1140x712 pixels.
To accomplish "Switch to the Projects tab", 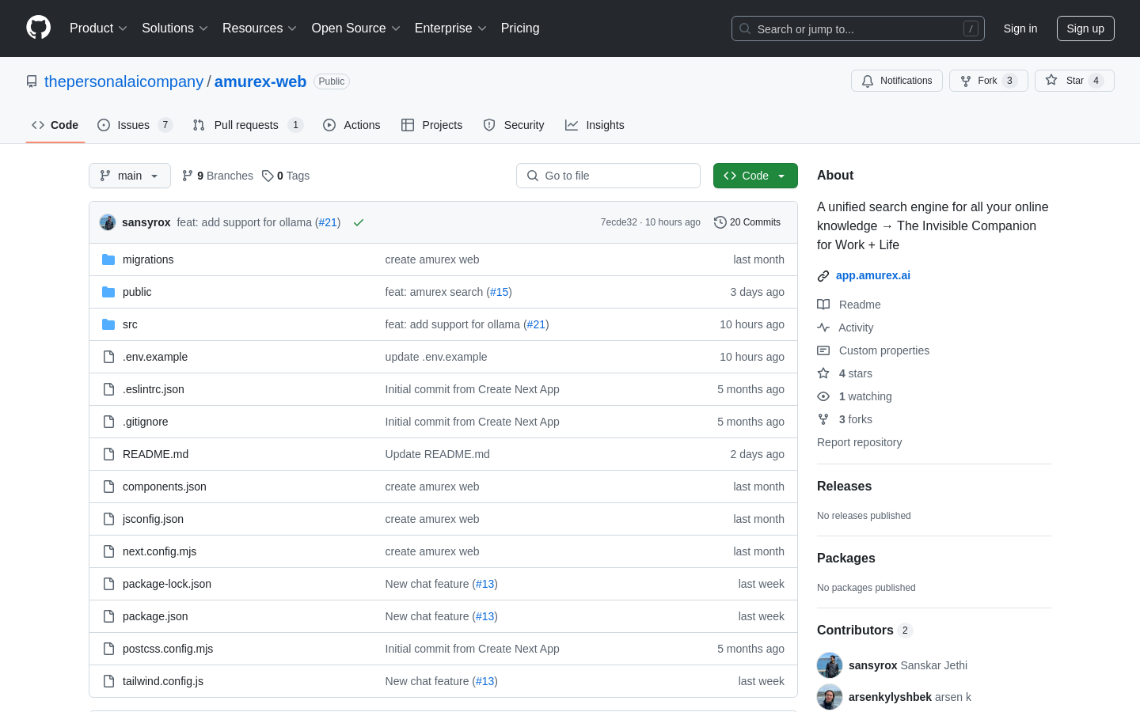I will coord(431,125).
